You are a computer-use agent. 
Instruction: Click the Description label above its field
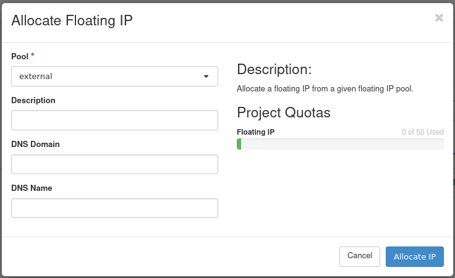pos(33,100)
